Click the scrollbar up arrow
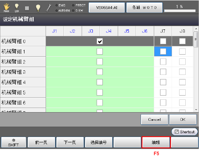 (196, 29)
